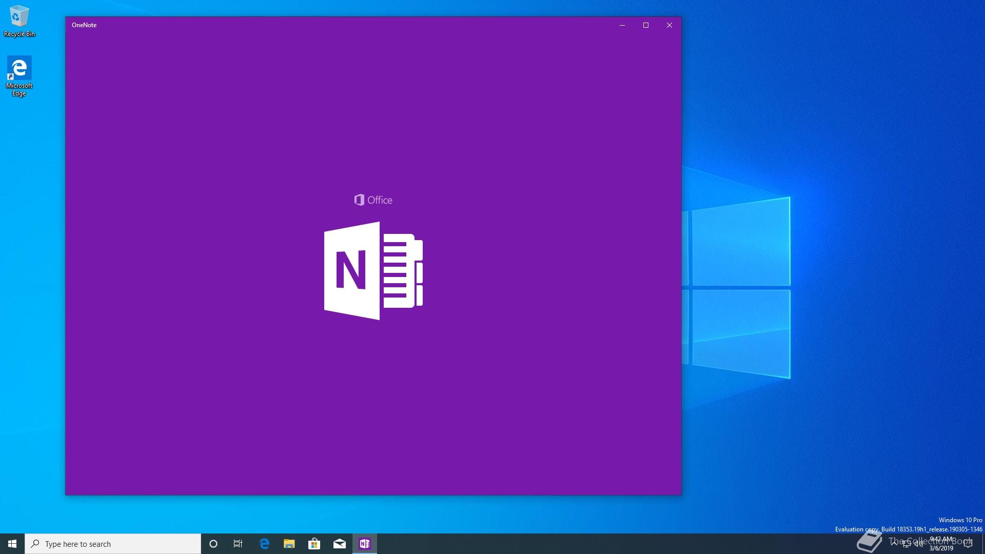Select the Microsoft Edge desktop shortcut

coord(19,76)
